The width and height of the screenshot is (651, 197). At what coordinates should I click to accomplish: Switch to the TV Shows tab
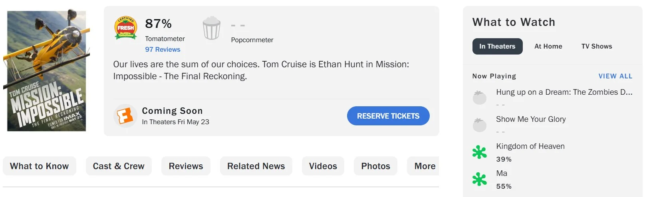(x=597, y=46)
